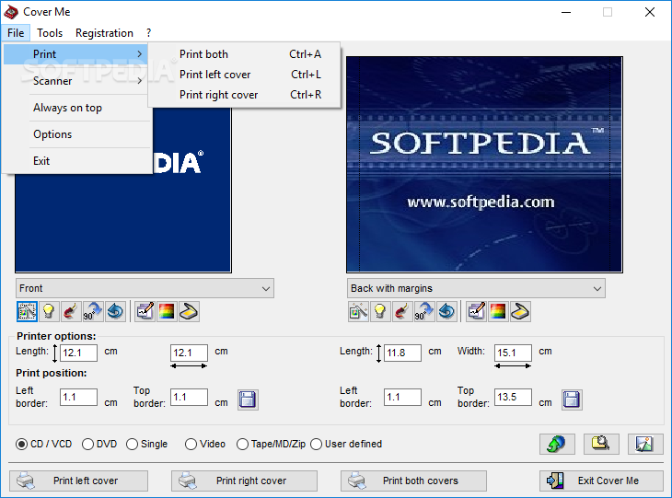Click the left cover image selection icon
Viewport: 672px width, 498px height.
pyautogui.click(x=27, y=311)
